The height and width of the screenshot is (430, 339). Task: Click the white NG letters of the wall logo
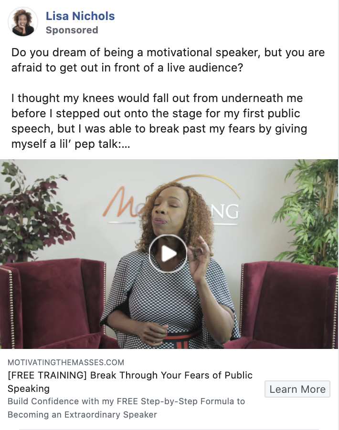tap(225, 211)
